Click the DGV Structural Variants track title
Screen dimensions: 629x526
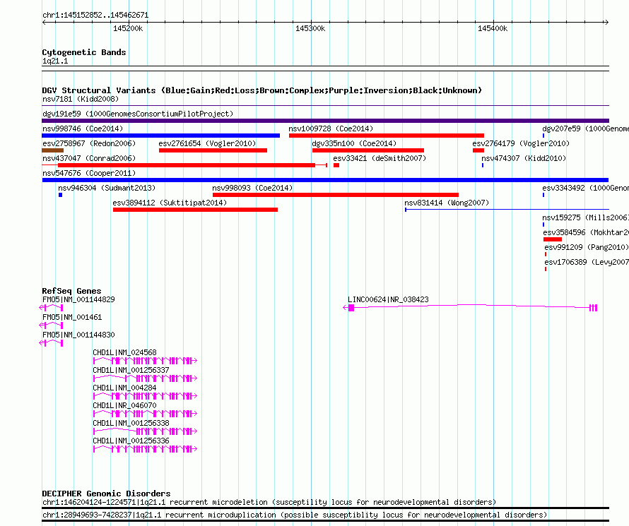click(x=262, y=90)
